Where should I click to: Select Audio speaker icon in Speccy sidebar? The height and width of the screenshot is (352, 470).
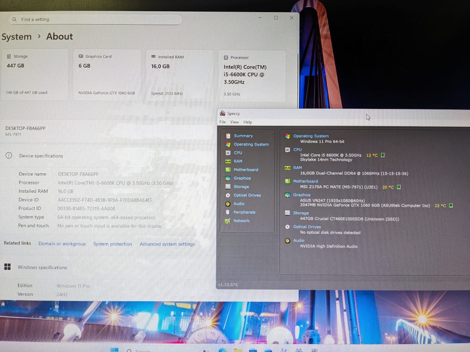228,204
